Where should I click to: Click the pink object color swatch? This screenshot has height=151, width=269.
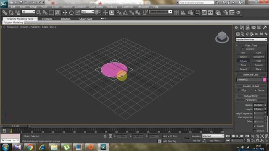pos(264,80)
